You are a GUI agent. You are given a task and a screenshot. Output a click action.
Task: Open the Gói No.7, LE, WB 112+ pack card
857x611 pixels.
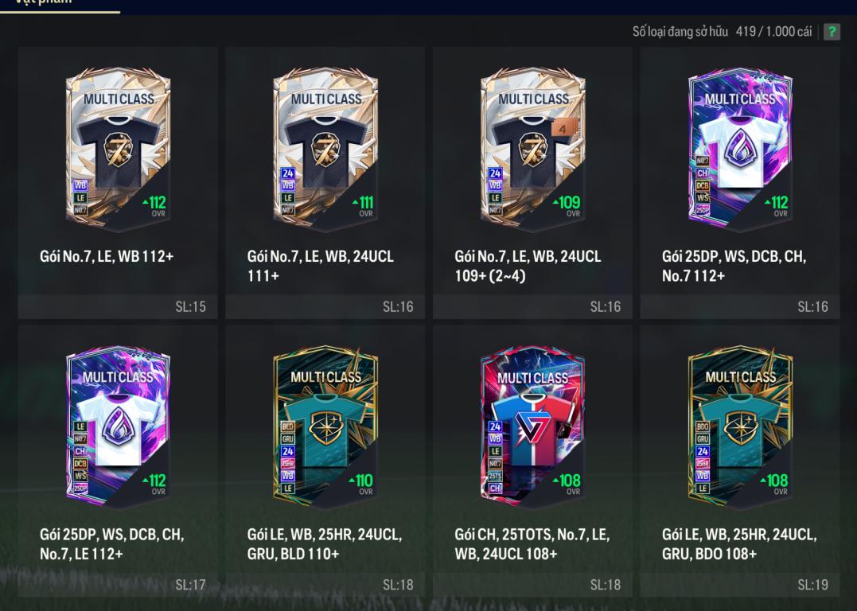[x=118, y=182]
